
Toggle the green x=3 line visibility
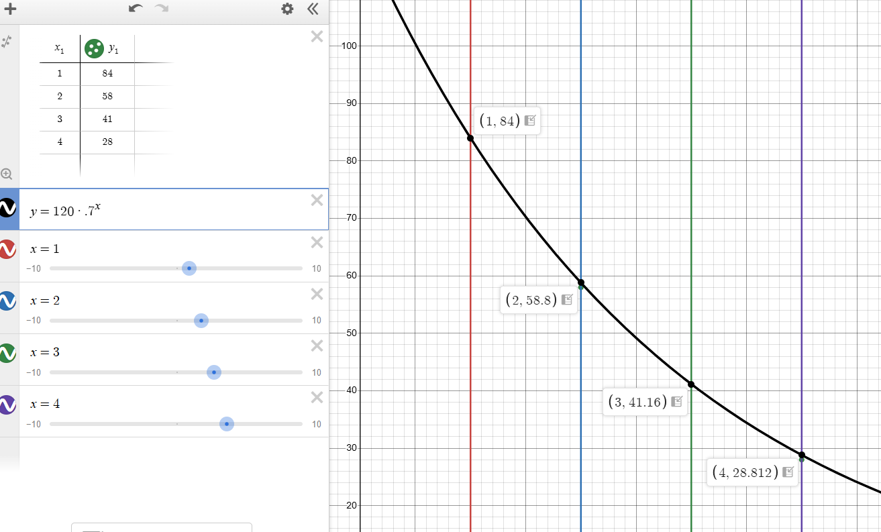(x=7, y=353)
